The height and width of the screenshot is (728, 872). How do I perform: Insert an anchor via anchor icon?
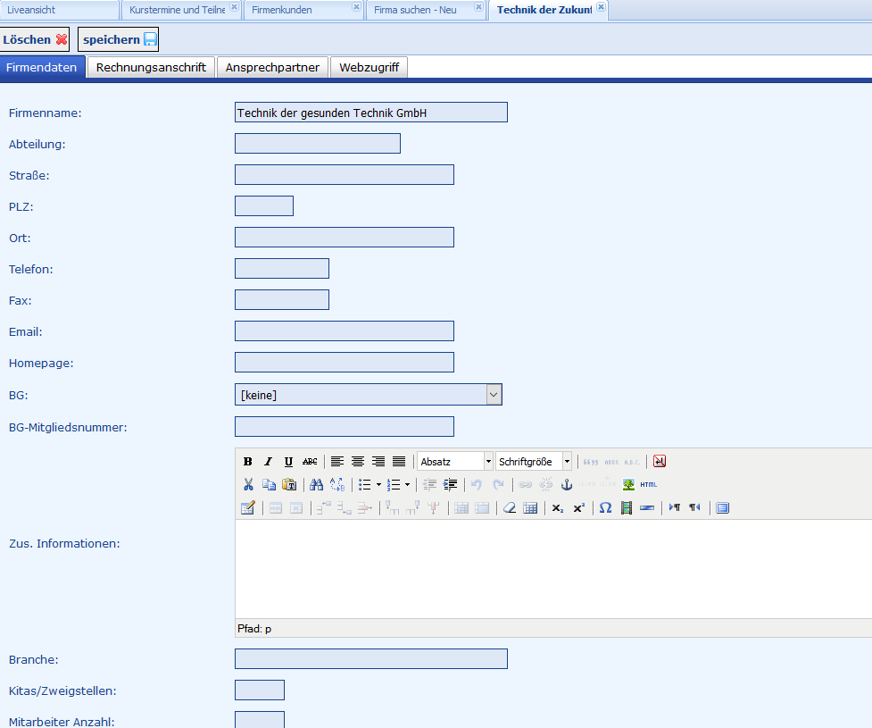(566, 485)
